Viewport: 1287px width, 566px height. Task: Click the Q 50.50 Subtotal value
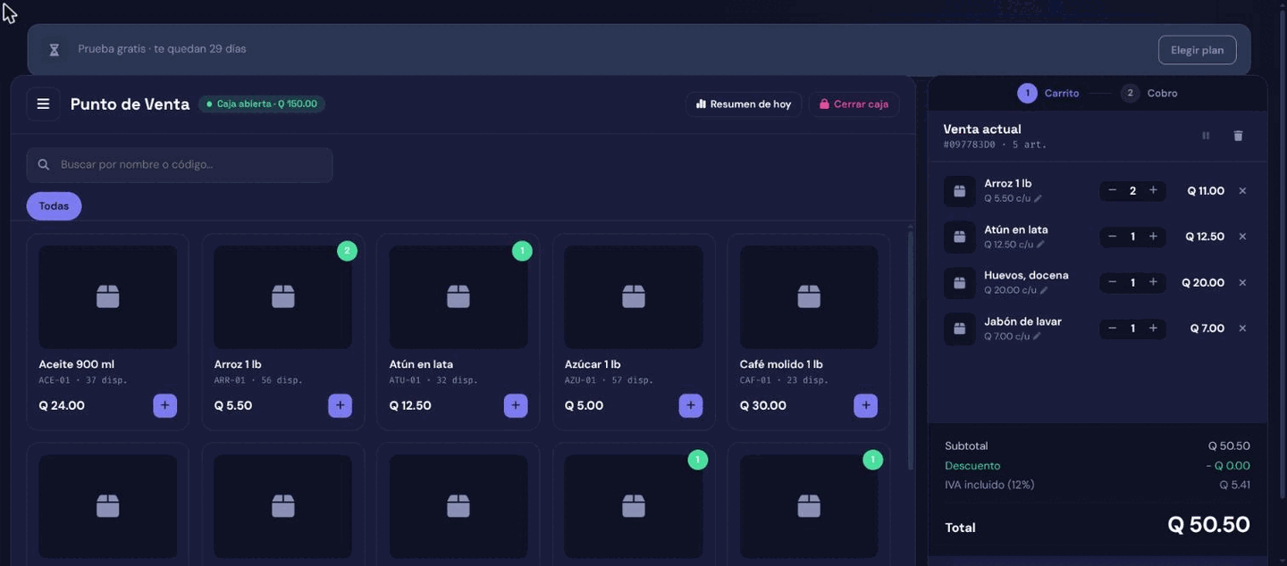point(1229,445)
